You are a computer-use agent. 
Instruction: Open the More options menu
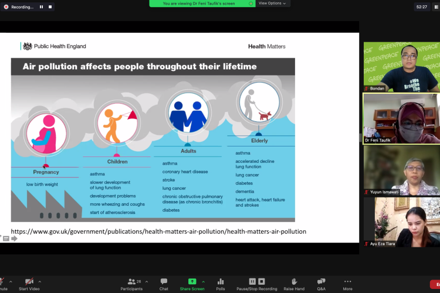click(x=348, y=282)
